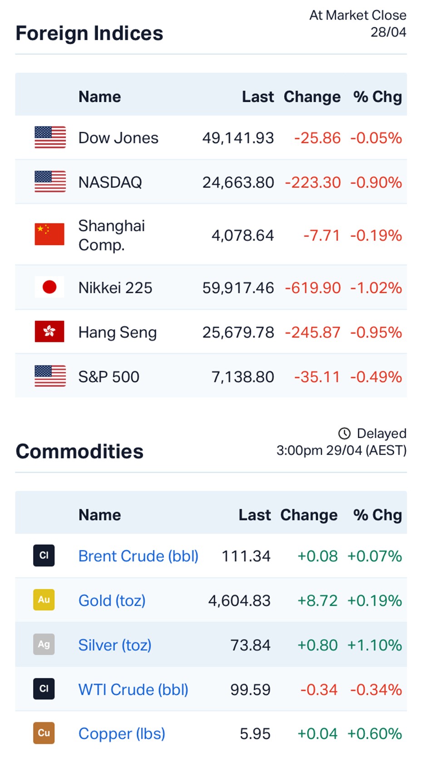Open the Copper (lbs) commodity link
This screenshot has height=779, width=425.
click(121, 734)
